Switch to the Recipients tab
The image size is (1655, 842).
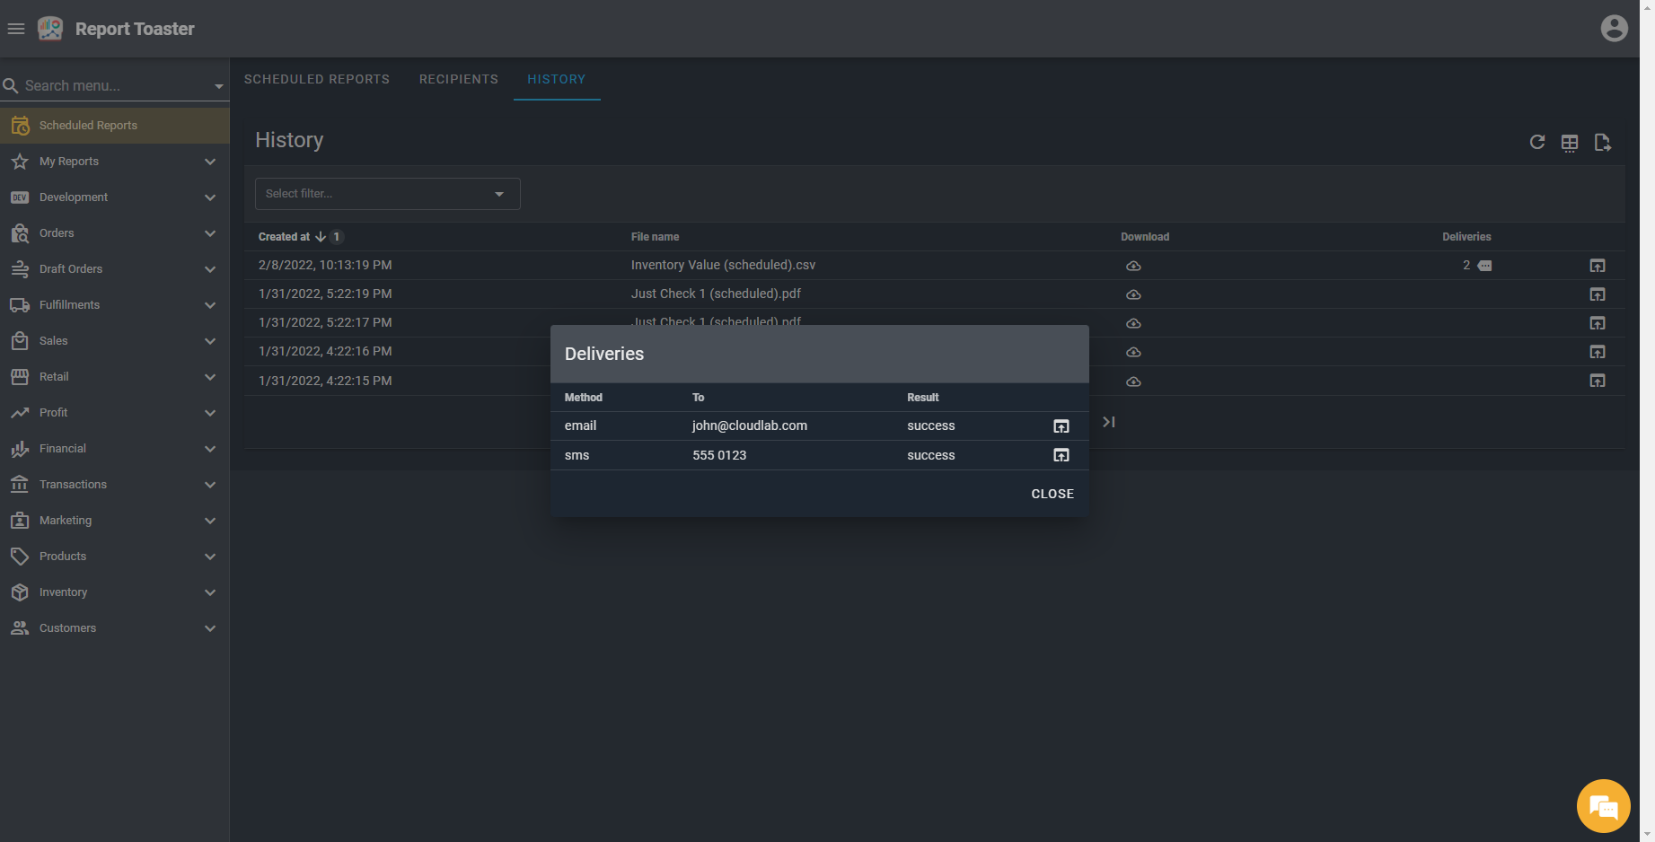458,79
